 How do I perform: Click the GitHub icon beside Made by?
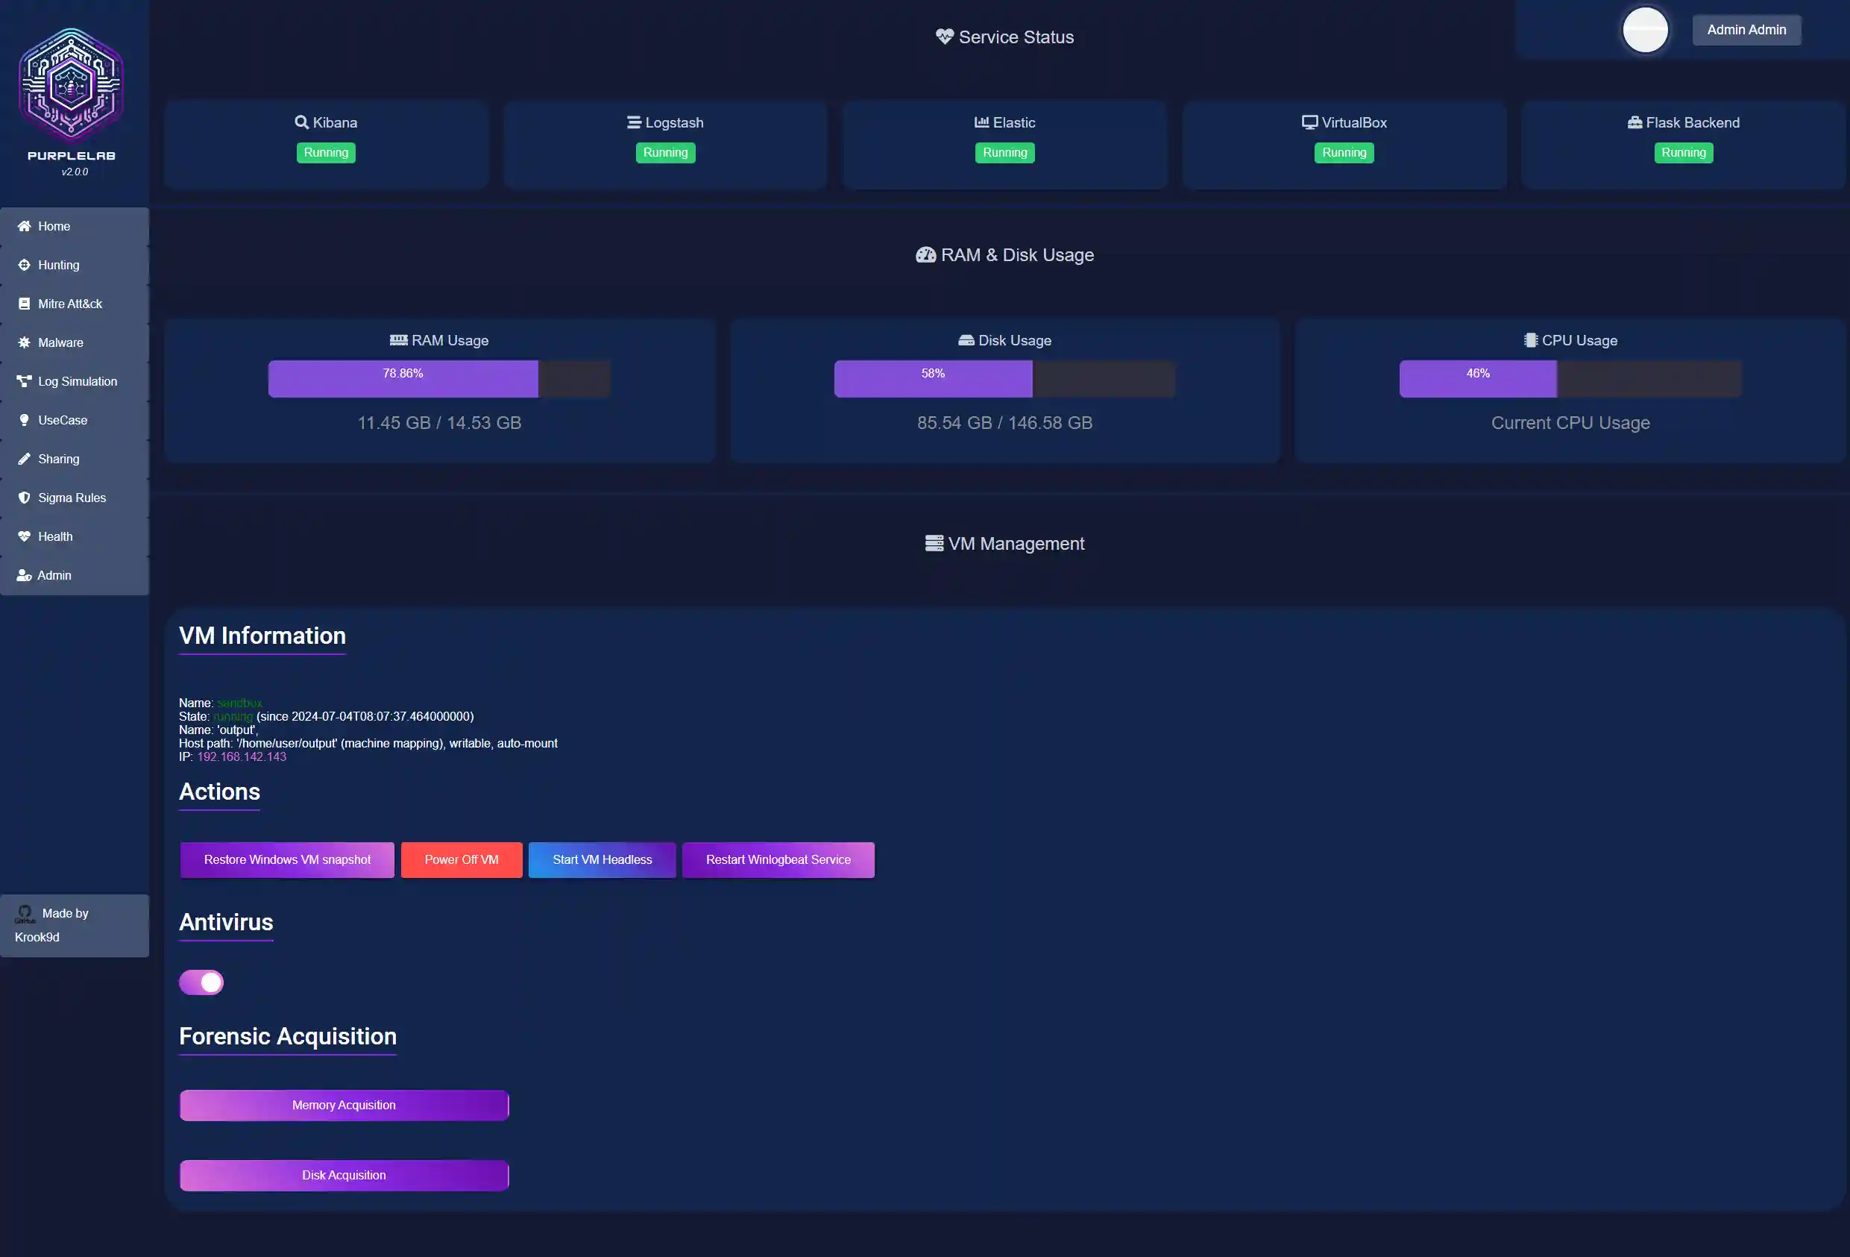click(x=25, y=914)
